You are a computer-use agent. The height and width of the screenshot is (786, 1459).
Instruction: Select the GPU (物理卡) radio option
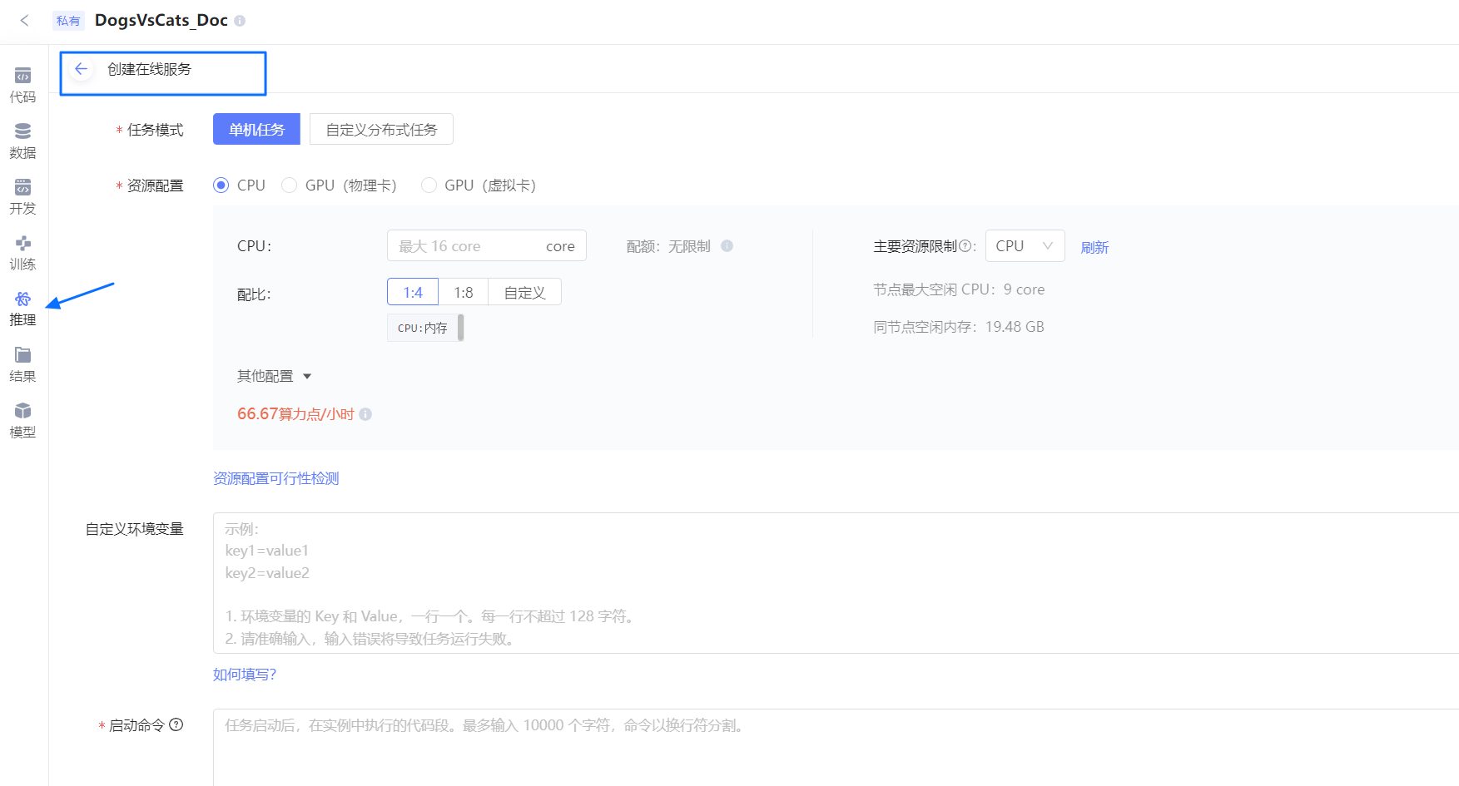[x=289, y=185]
